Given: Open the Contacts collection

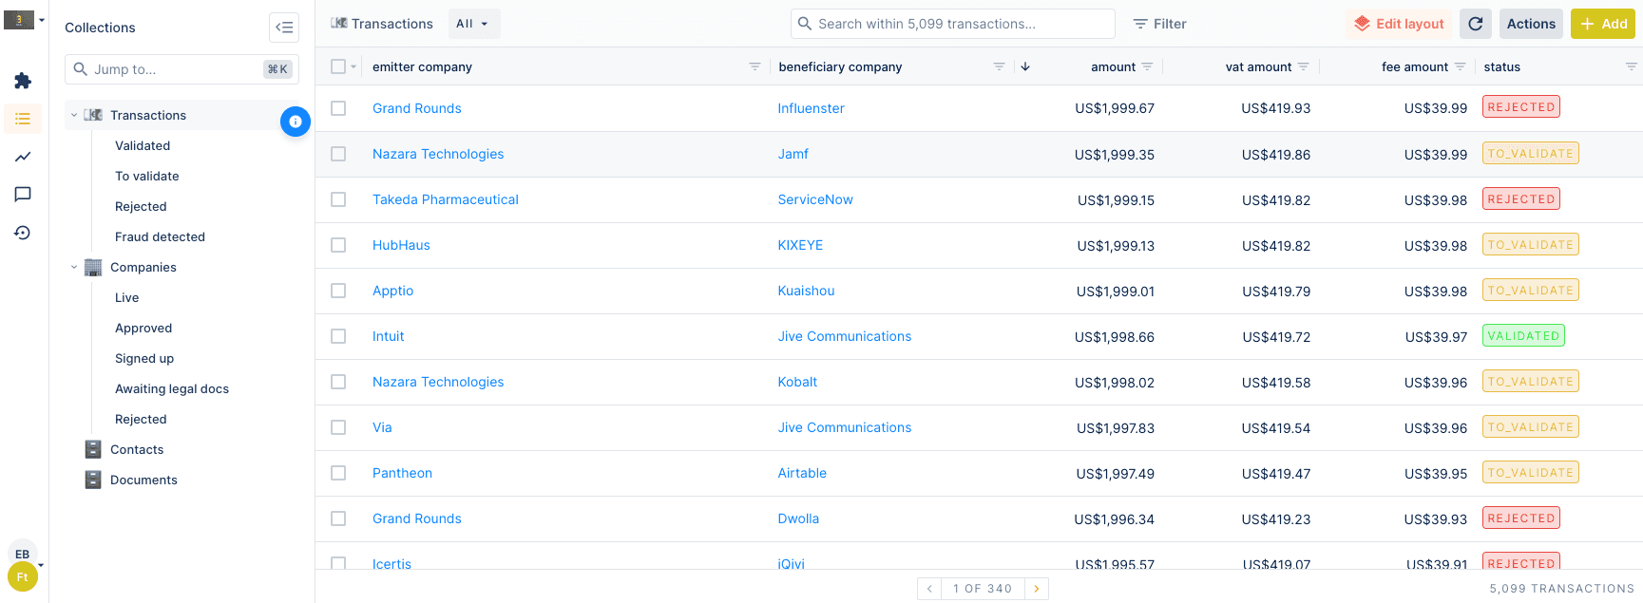Looking at the screenshot, I should coord(137,449).
